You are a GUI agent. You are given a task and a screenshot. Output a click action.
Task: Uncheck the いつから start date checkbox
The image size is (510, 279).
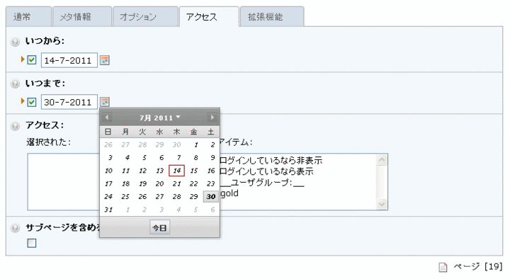(x=32, y=60)
